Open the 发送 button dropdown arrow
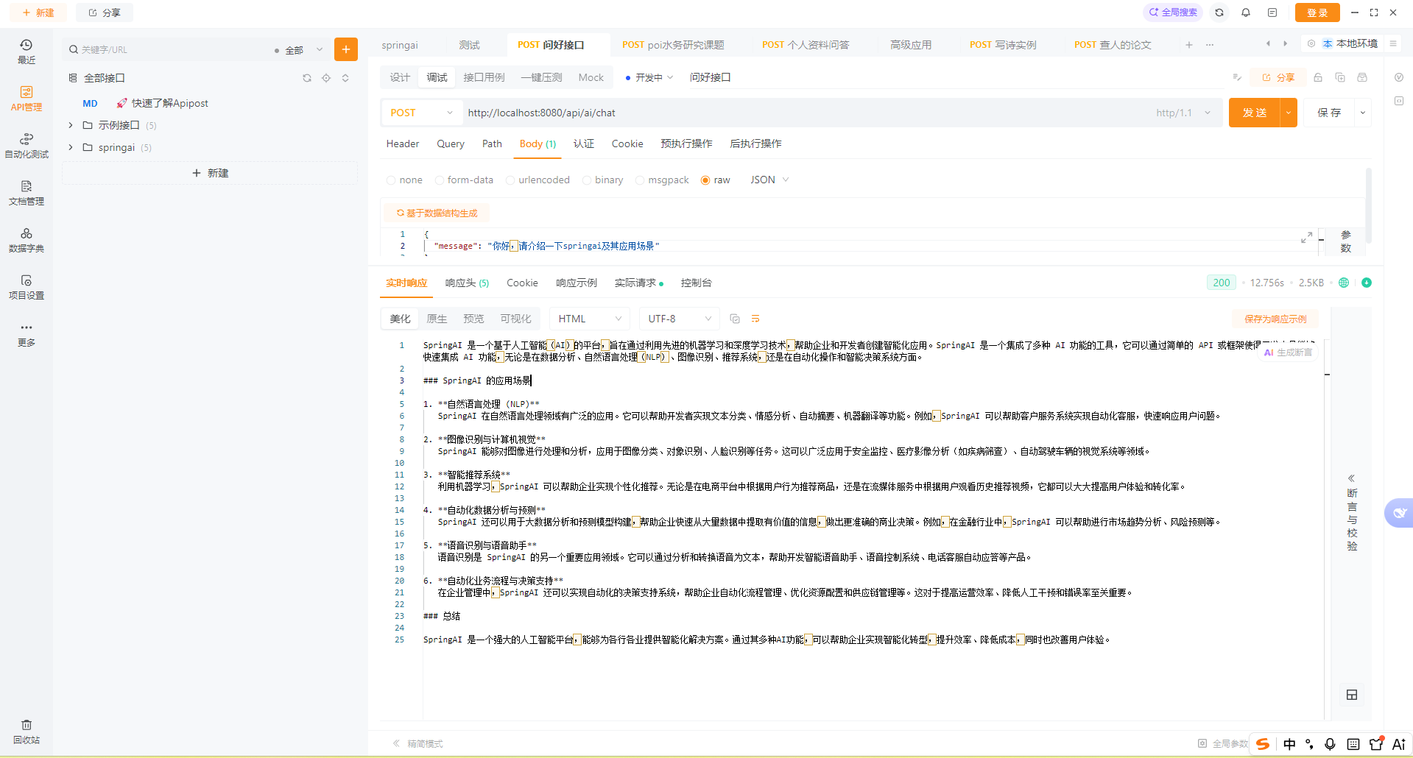This screenshot has width=1413, height=758. (x=1289, y=113)
